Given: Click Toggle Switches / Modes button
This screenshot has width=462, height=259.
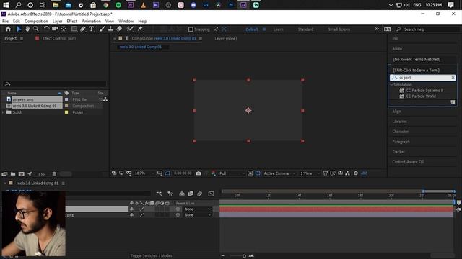Looking at the screenshot, I should pyautogui.click(x=151, y=256).
